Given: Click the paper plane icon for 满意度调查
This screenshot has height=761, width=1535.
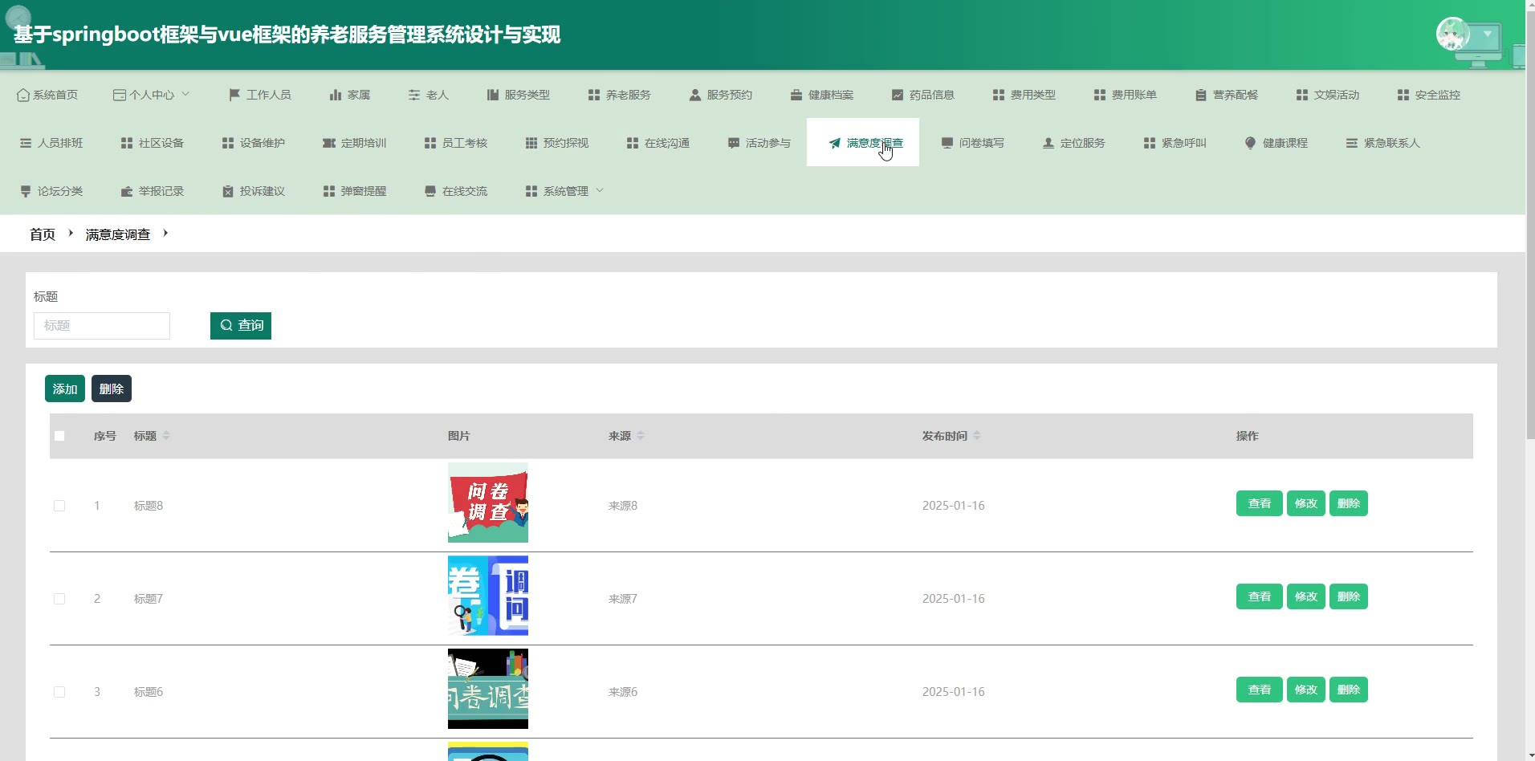Looking at the screenshot, I should click(x=835, y=143).
